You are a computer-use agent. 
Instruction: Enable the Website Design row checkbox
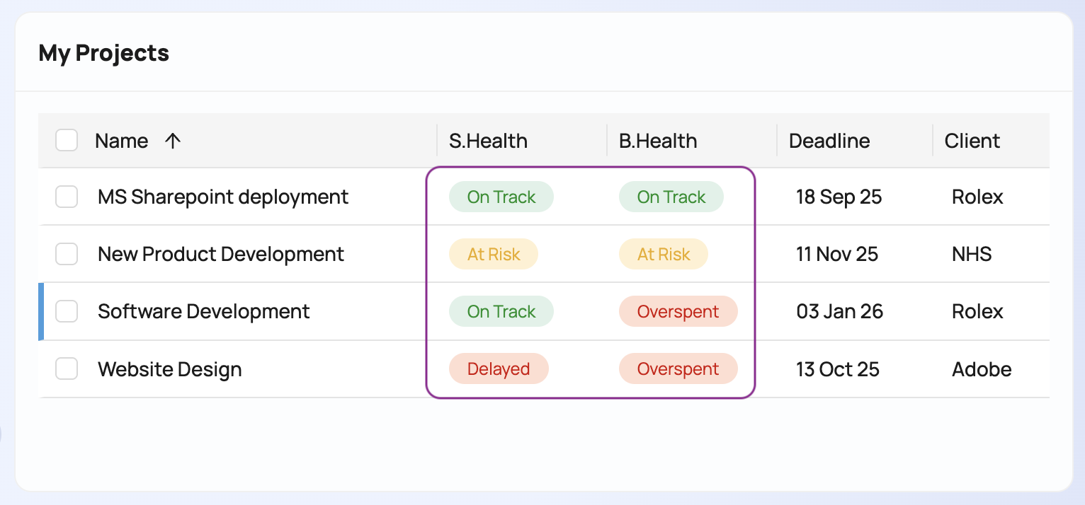[67, 369]
